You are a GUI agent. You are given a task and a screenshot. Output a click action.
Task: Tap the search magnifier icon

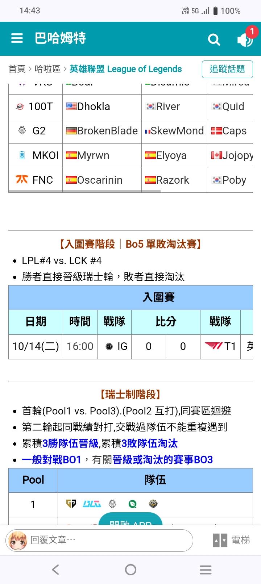[x=214, y=39]
